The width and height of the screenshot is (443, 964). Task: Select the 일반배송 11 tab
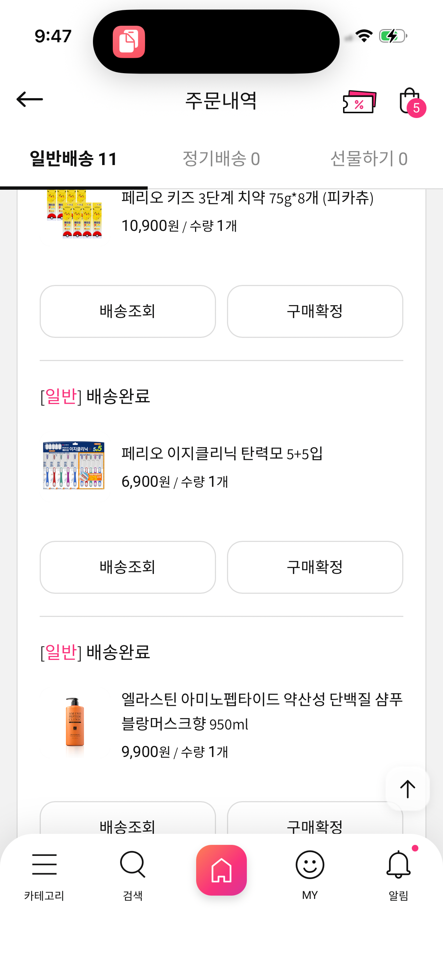tap(73, 159)
